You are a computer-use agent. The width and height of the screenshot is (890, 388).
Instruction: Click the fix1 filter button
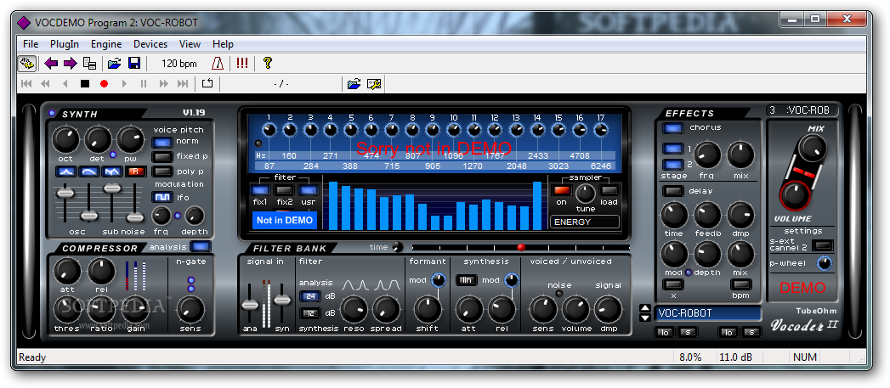click(260, 190)
